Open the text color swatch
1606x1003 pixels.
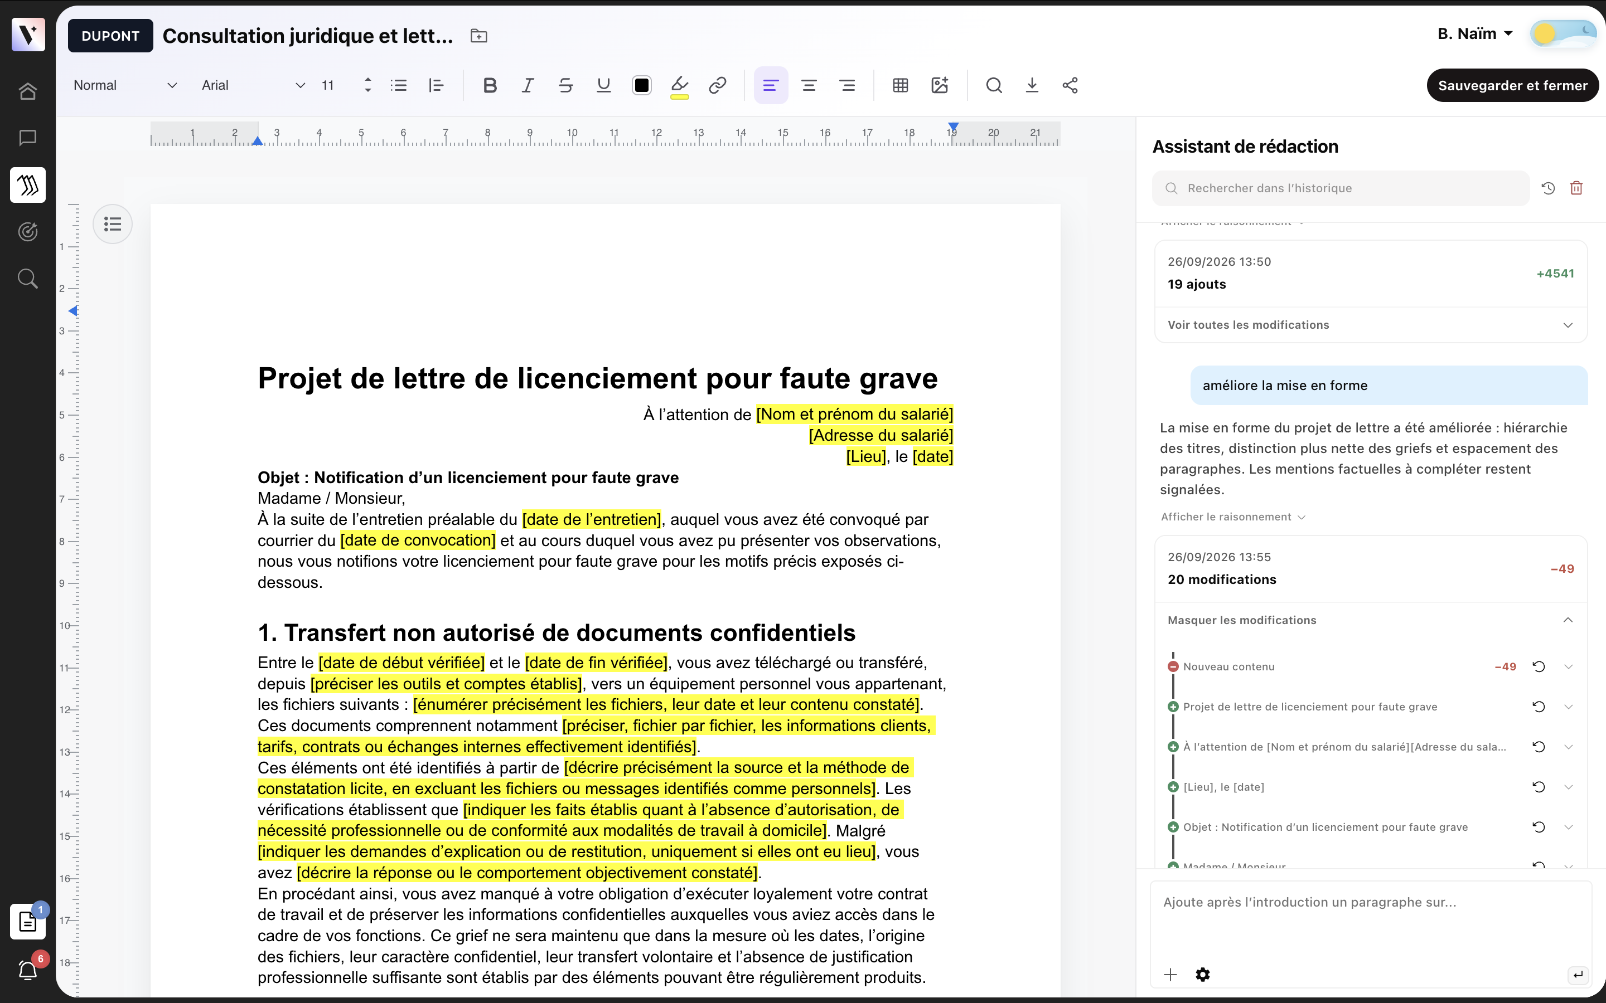(642, 86)
